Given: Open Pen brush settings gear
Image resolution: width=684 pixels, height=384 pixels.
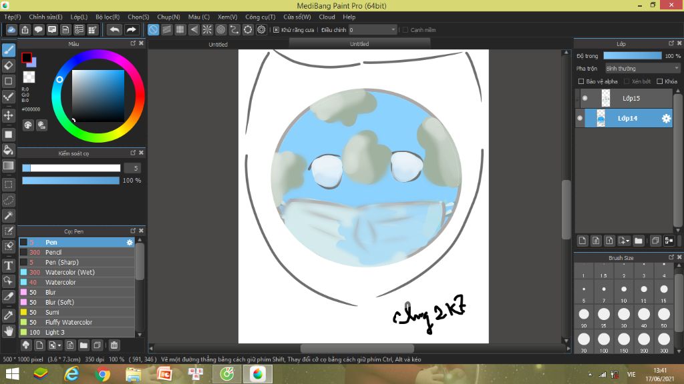Looking at the screenshot, I should (x=130, y=243).
